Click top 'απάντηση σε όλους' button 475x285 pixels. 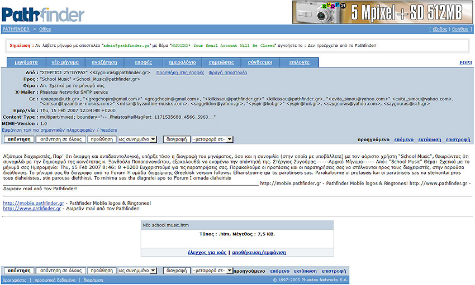[60, 139]
